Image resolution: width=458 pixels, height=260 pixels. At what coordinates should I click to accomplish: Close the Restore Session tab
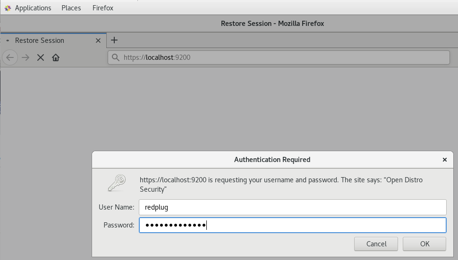click(98, 41)
